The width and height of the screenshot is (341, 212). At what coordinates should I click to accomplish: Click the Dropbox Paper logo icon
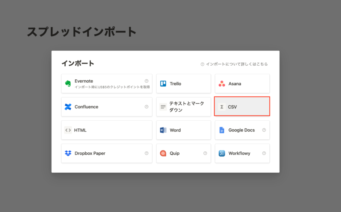tap(68, 153)
